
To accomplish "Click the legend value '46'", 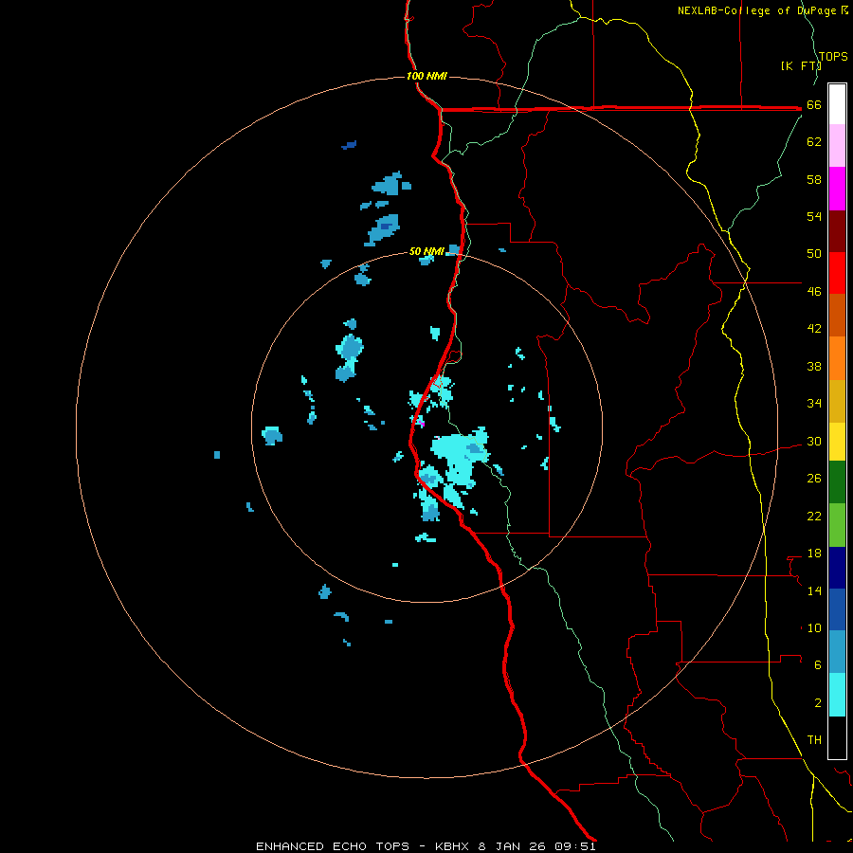I will click(x=814, y=292).
